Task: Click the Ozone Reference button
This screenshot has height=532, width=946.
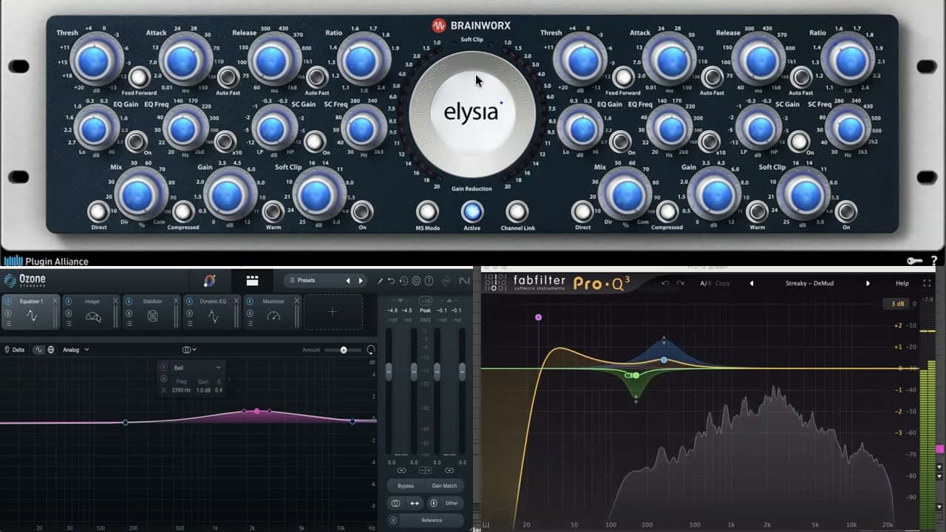Action: [432, 520]
